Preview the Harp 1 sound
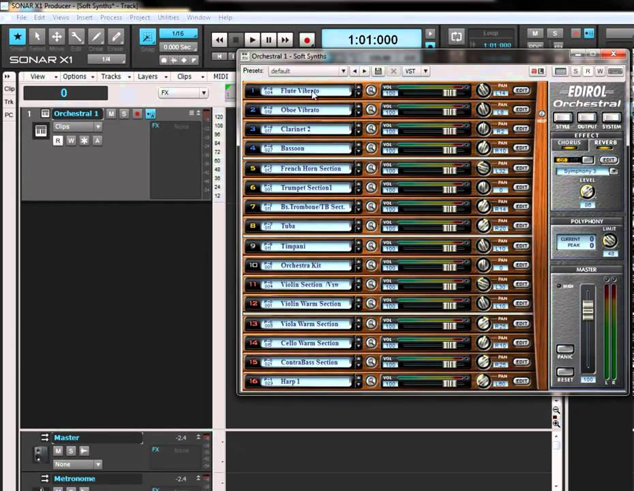This screenshot has width=634, height=491. click(x=371, y=381)
